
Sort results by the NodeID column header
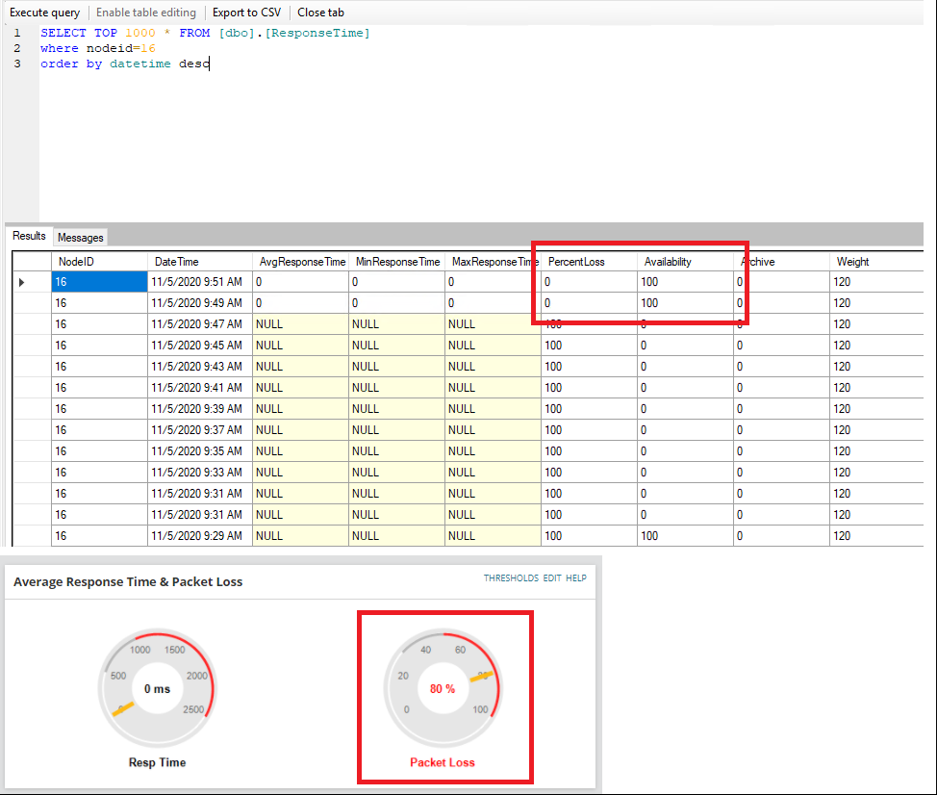[77, 261]
